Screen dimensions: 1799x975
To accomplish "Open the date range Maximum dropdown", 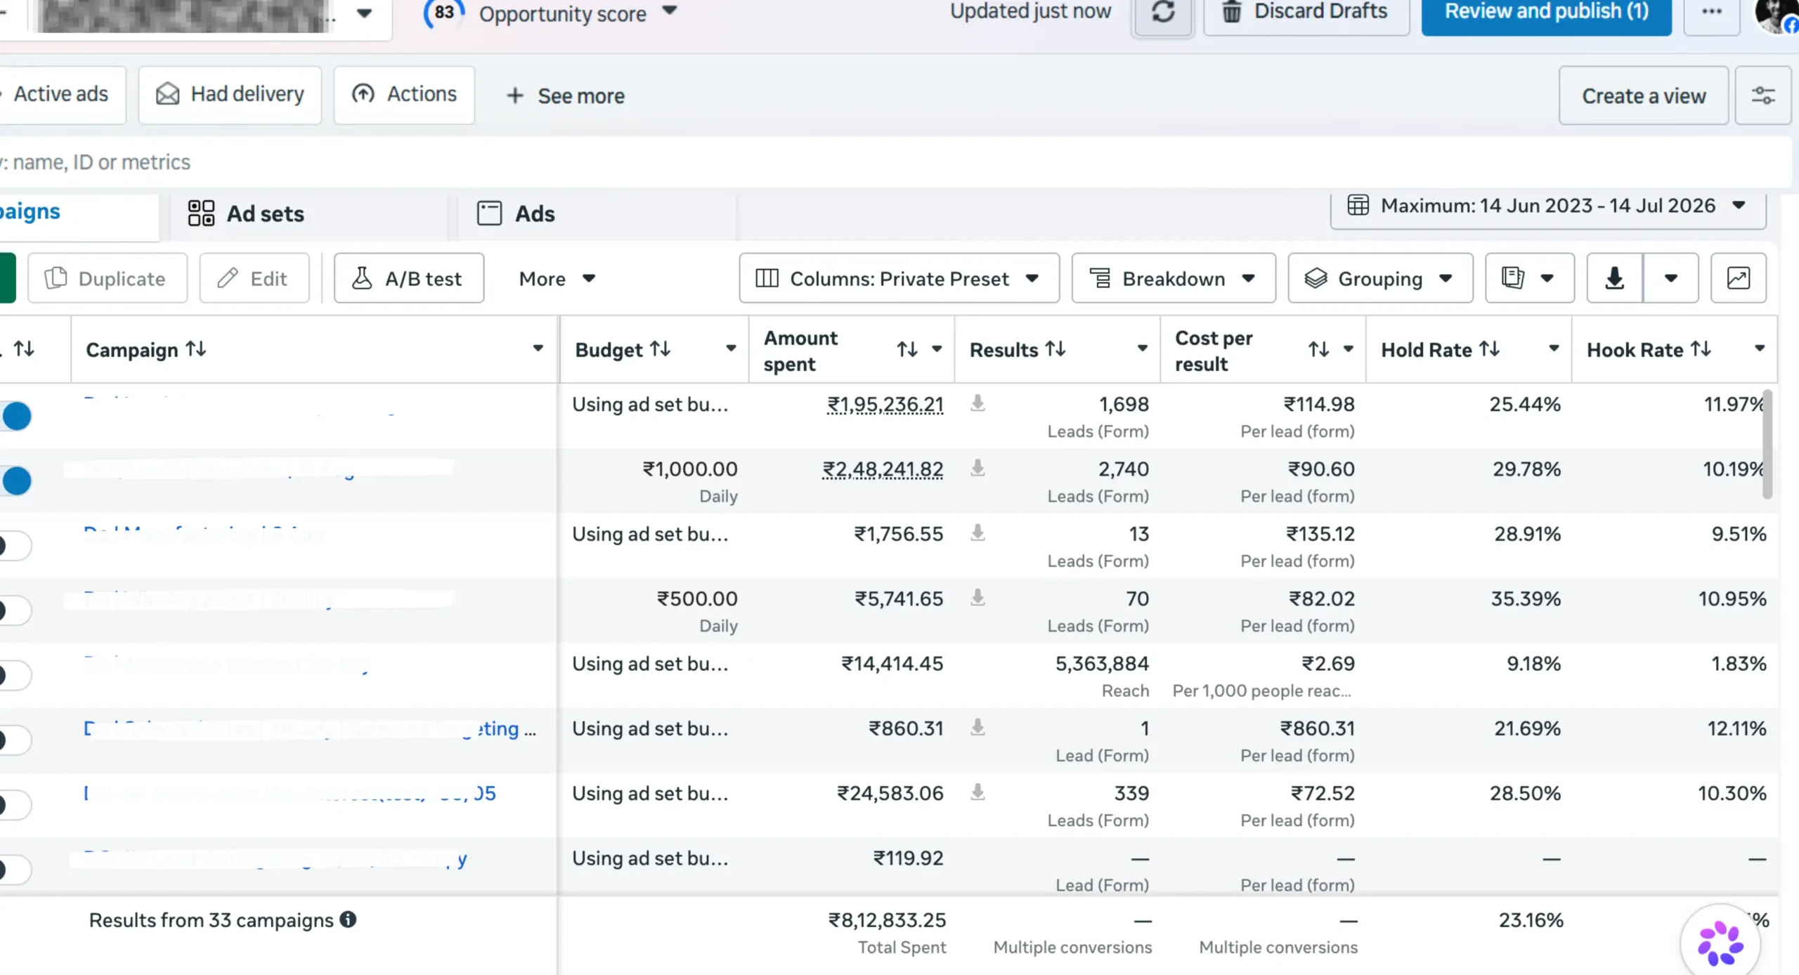I will click(x=1547, y=207).
